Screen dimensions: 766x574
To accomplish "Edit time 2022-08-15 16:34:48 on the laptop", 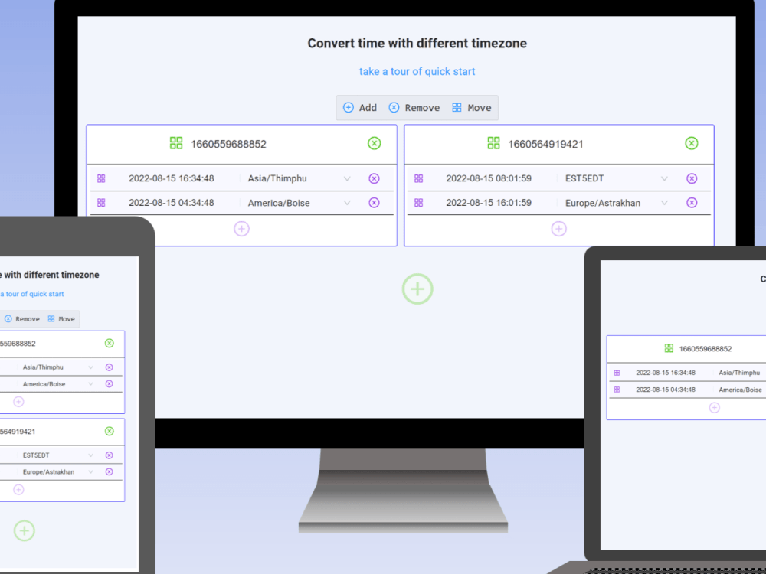I will [666, 373].
